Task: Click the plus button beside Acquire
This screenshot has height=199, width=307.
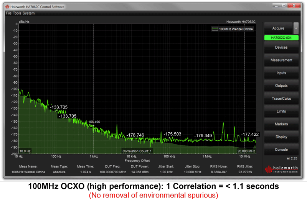Action: click(x=296, y=28)
